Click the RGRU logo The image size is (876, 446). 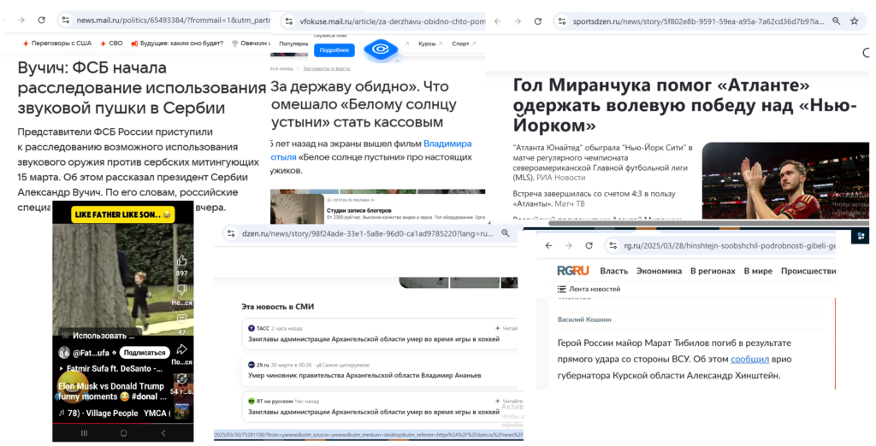coord(572,271)
